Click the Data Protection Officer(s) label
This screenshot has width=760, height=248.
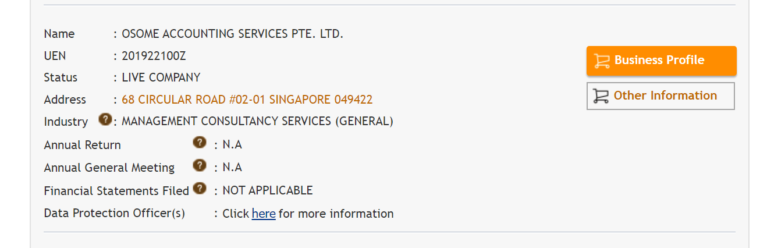point(115,213)
